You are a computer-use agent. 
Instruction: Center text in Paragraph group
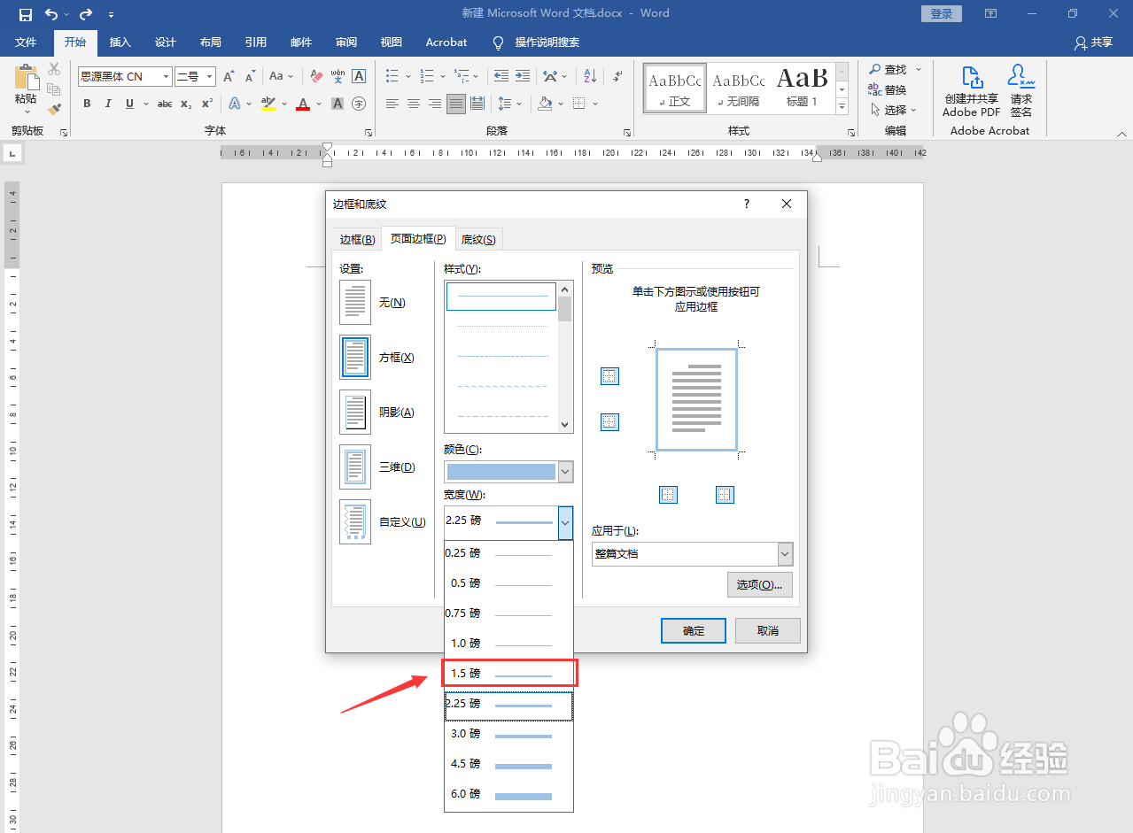tap(414, 104)
